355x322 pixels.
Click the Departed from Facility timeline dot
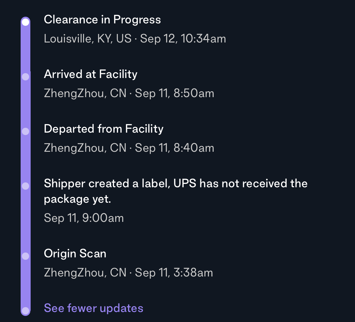click(x=25, y=131)
